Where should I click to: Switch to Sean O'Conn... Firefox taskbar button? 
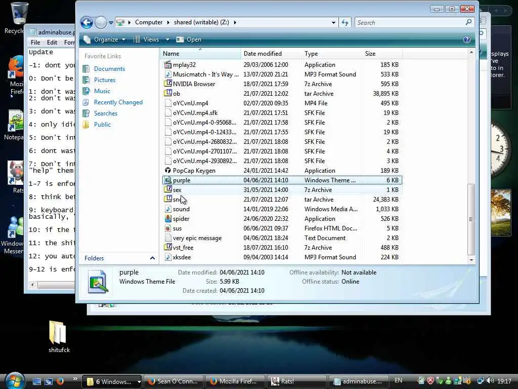[174, 381]
